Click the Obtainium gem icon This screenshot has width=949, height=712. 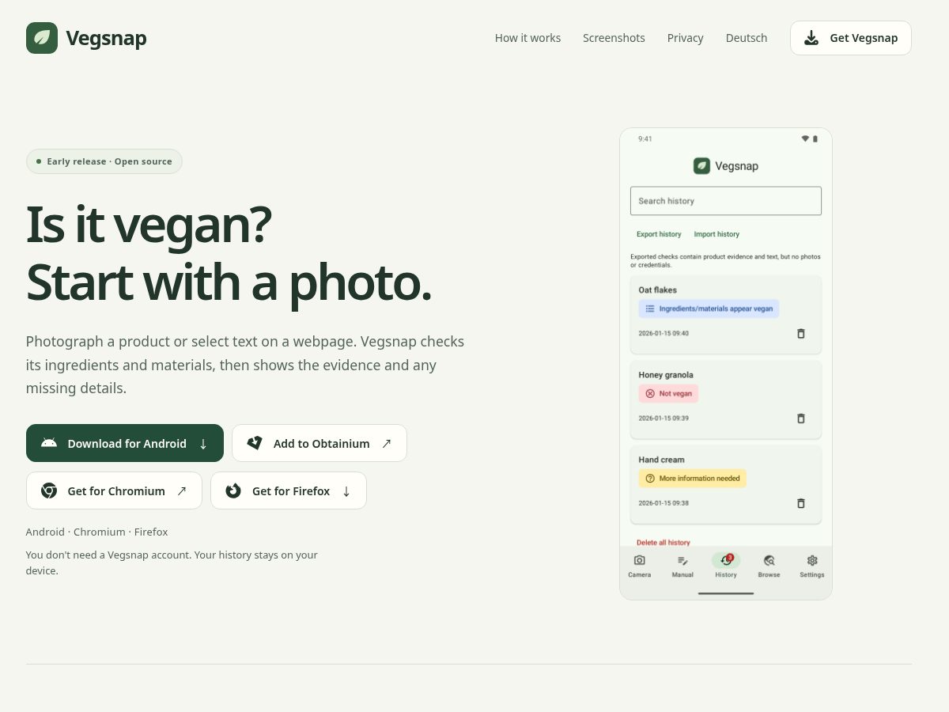(255, 443)
